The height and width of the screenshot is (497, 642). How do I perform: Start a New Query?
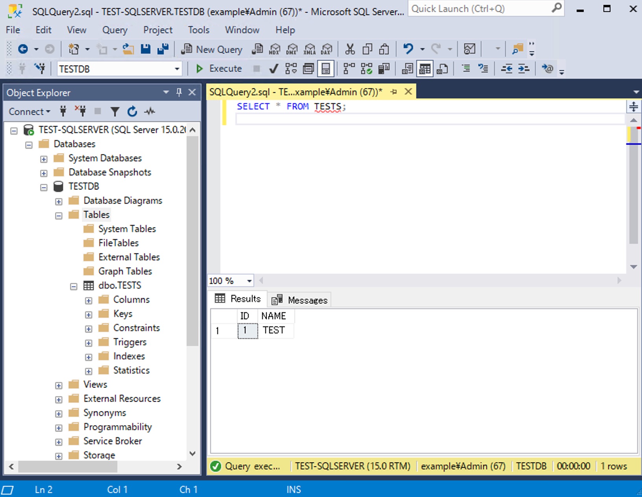point(212,49)
